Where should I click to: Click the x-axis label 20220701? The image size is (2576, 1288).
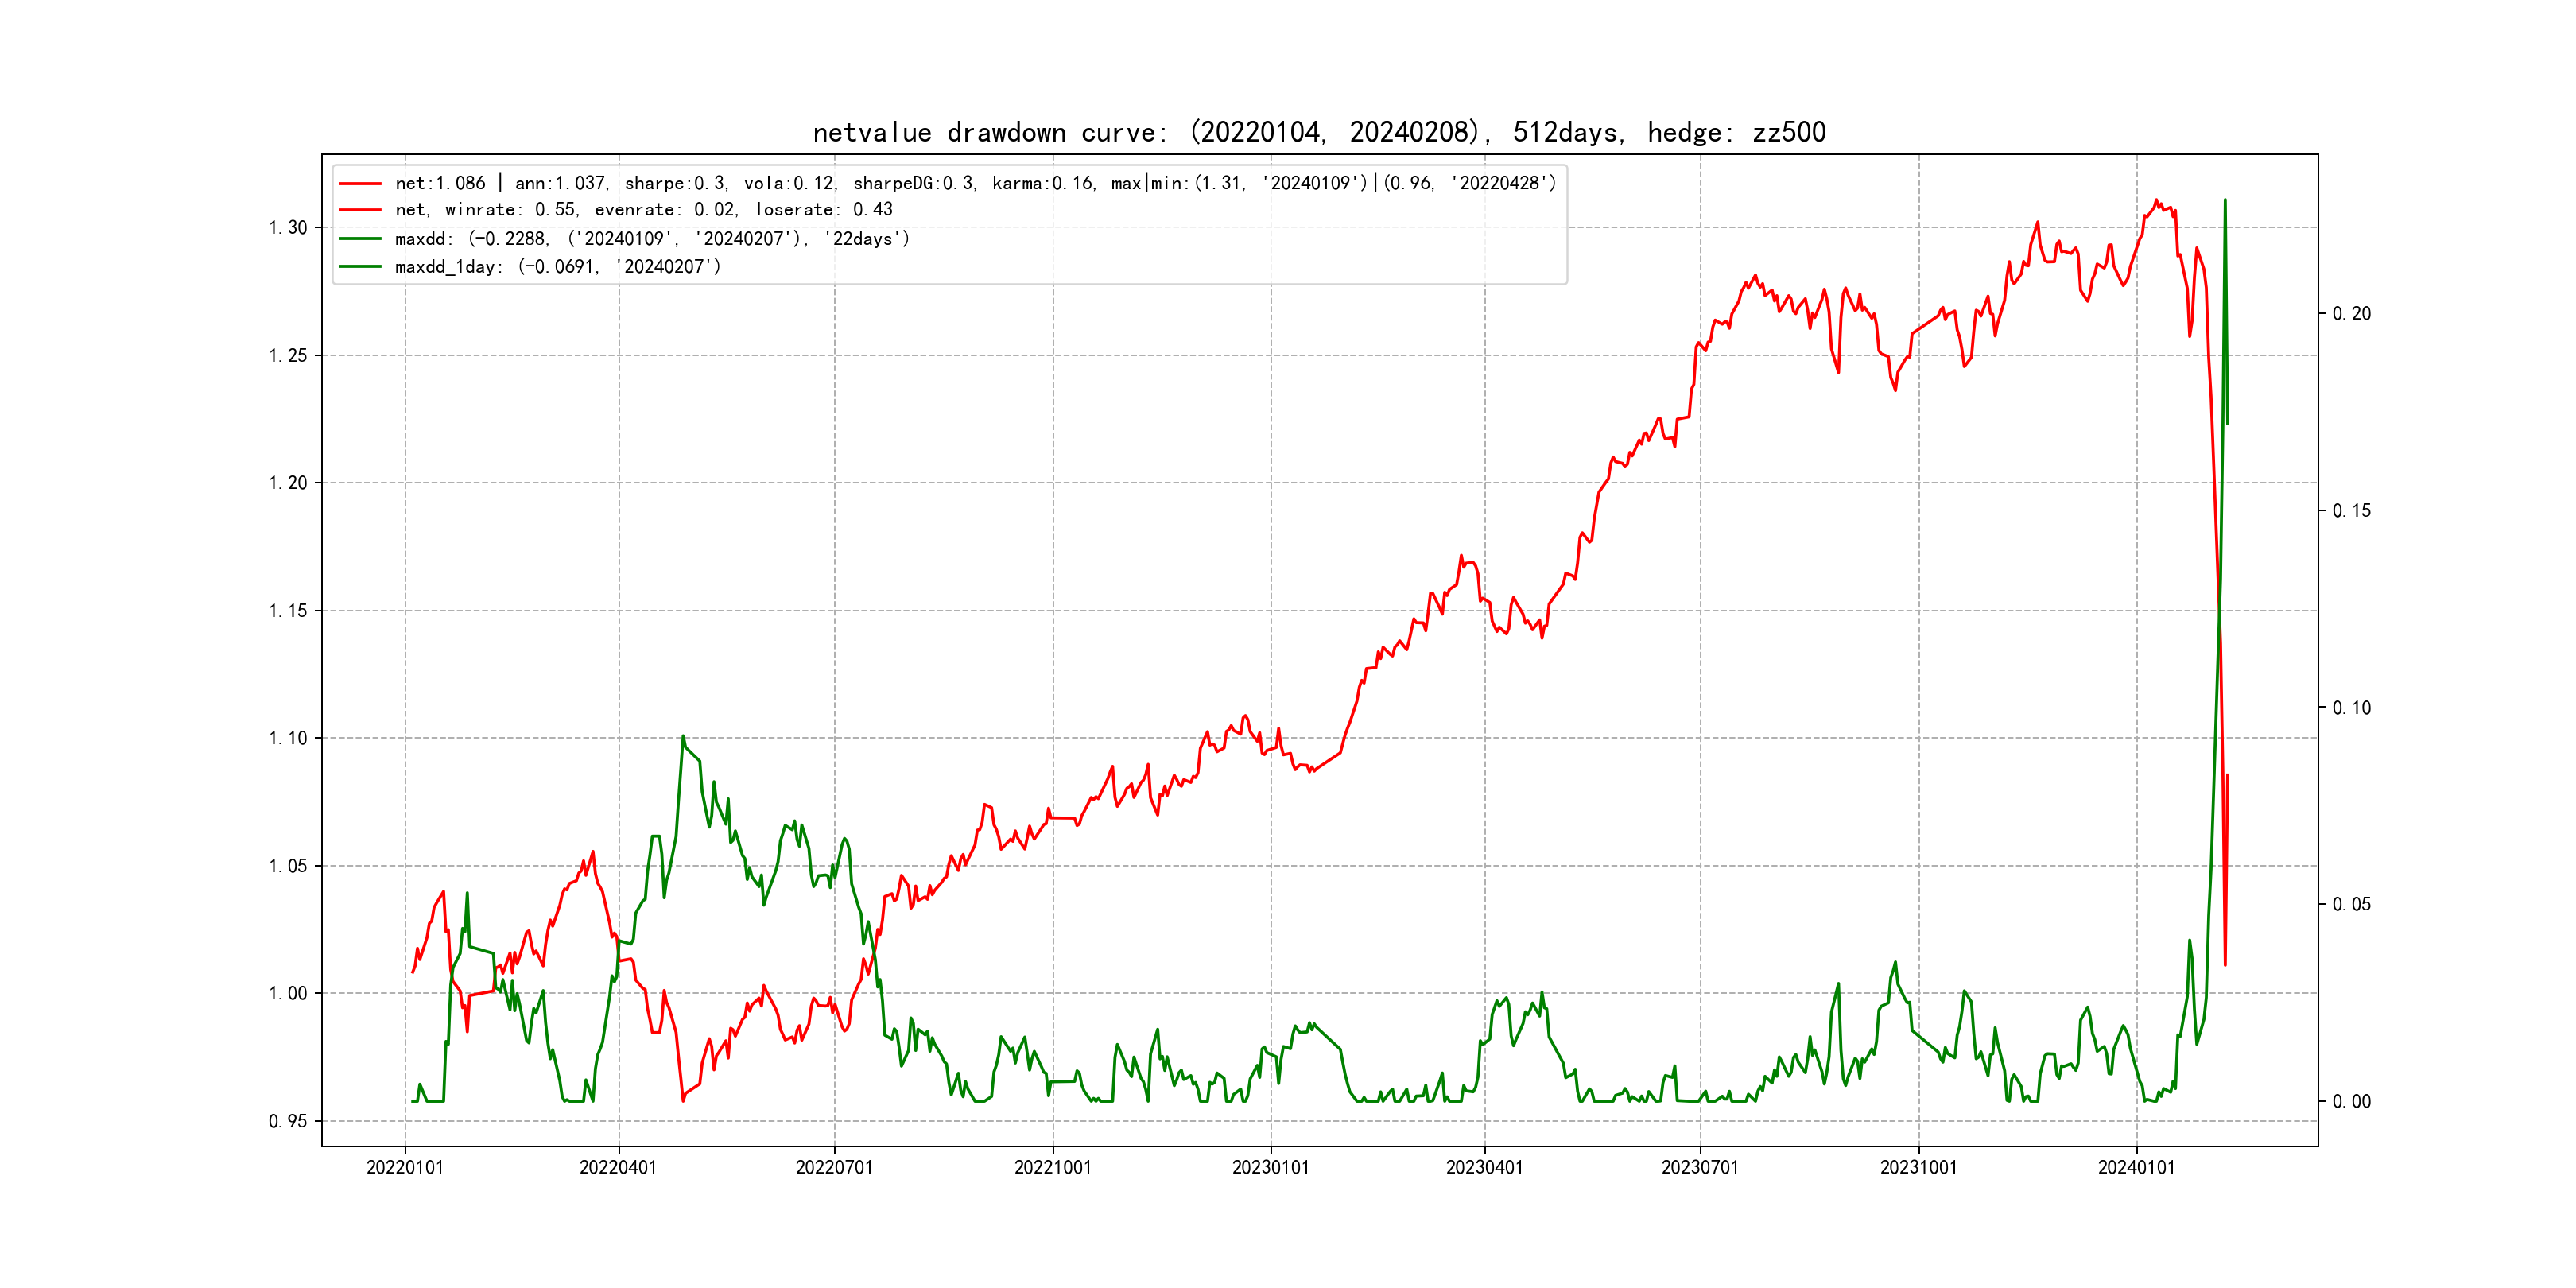pyautogui.click(x=834, y=1167)
